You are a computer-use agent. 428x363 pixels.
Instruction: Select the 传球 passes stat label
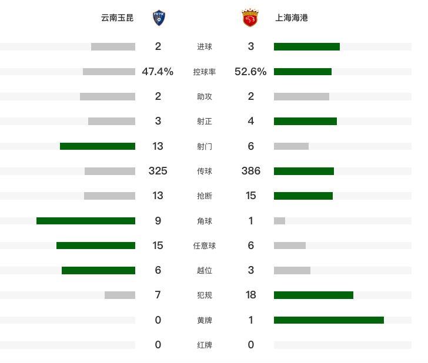click(x=205, y=171)
